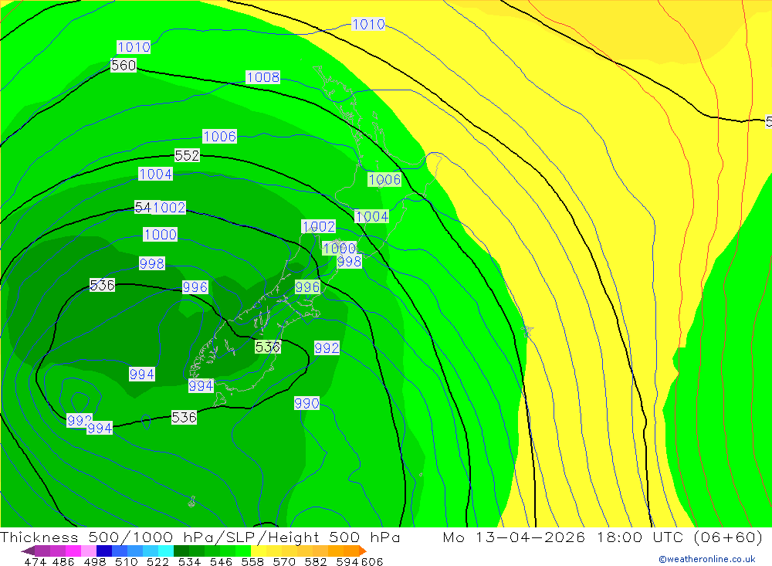Click the '1010' isobar label over the yellow area
The image size is (772, 566).
(368, 24)
